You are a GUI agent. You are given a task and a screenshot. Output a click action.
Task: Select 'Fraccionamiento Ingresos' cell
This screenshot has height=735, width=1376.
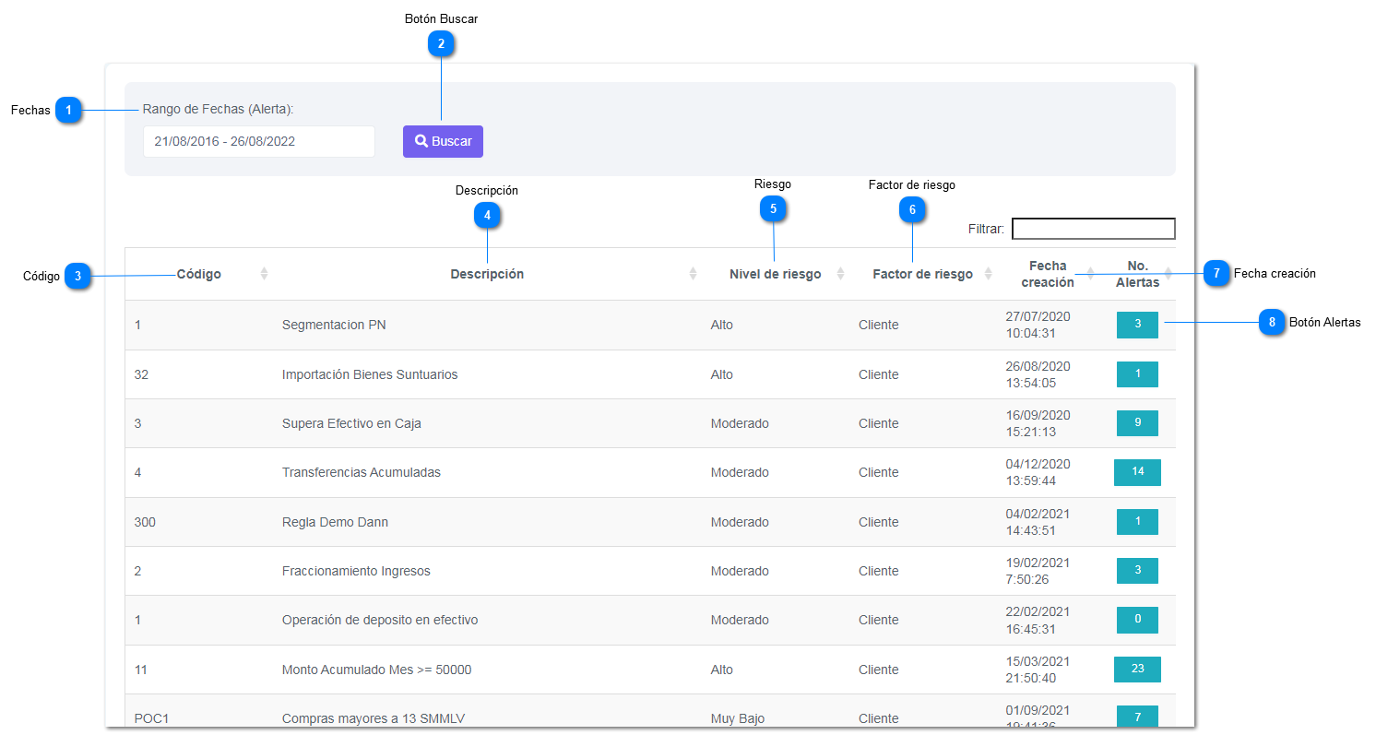[356, 571]
